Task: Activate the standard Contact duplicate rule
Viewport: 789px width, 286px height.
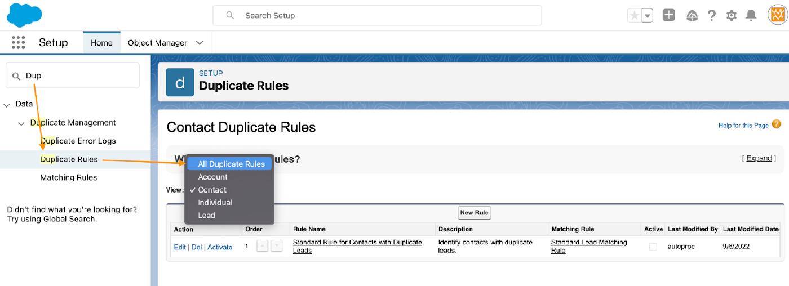Action: click(220, 247)
